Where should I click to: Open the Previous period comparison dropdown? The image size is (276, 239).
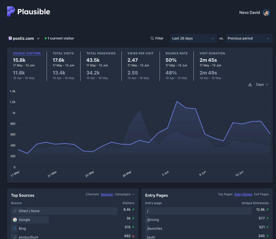click(x=249, y=38)
